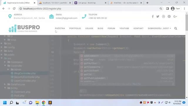Click the Teams tray icon
188x106 pixels.
(159, 102)
